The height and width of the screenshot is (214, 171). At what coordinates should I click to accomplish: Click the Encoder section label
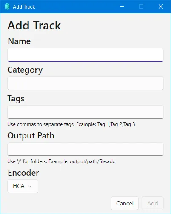pos(23,173)
